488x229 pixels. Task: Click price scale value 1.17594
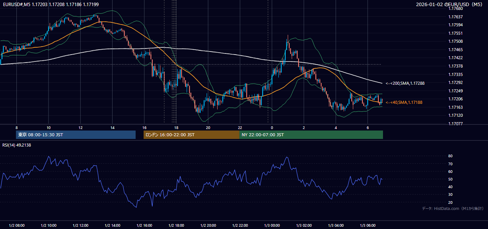(456, 25)
